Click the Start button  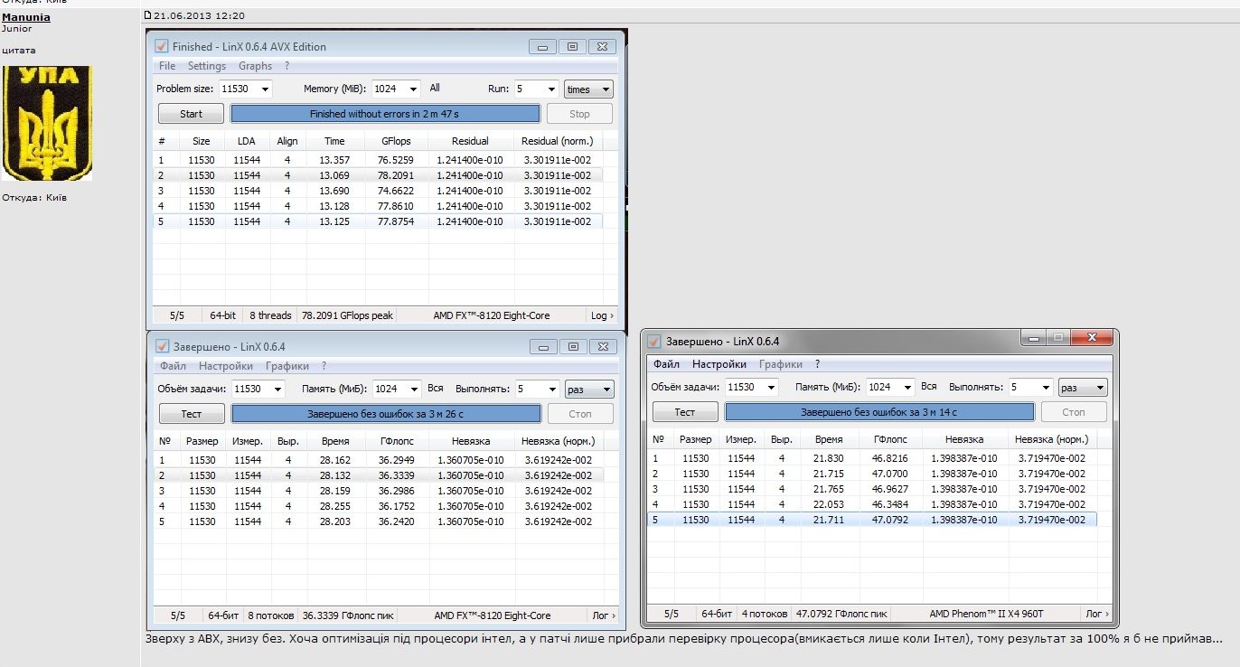(x=192, y=114)
